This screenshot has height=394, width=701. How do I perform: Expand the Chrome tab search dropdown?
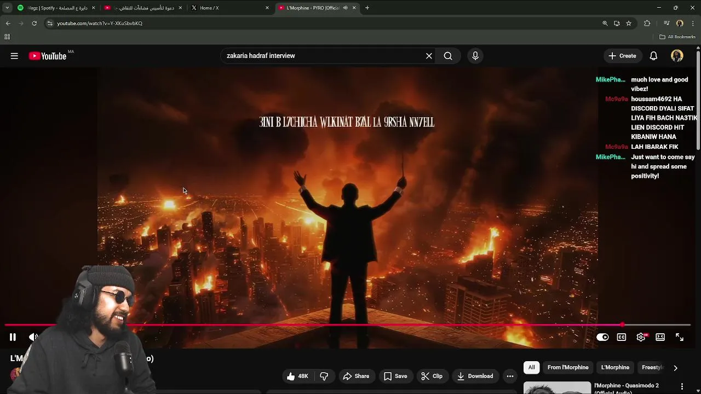[7, 8]
